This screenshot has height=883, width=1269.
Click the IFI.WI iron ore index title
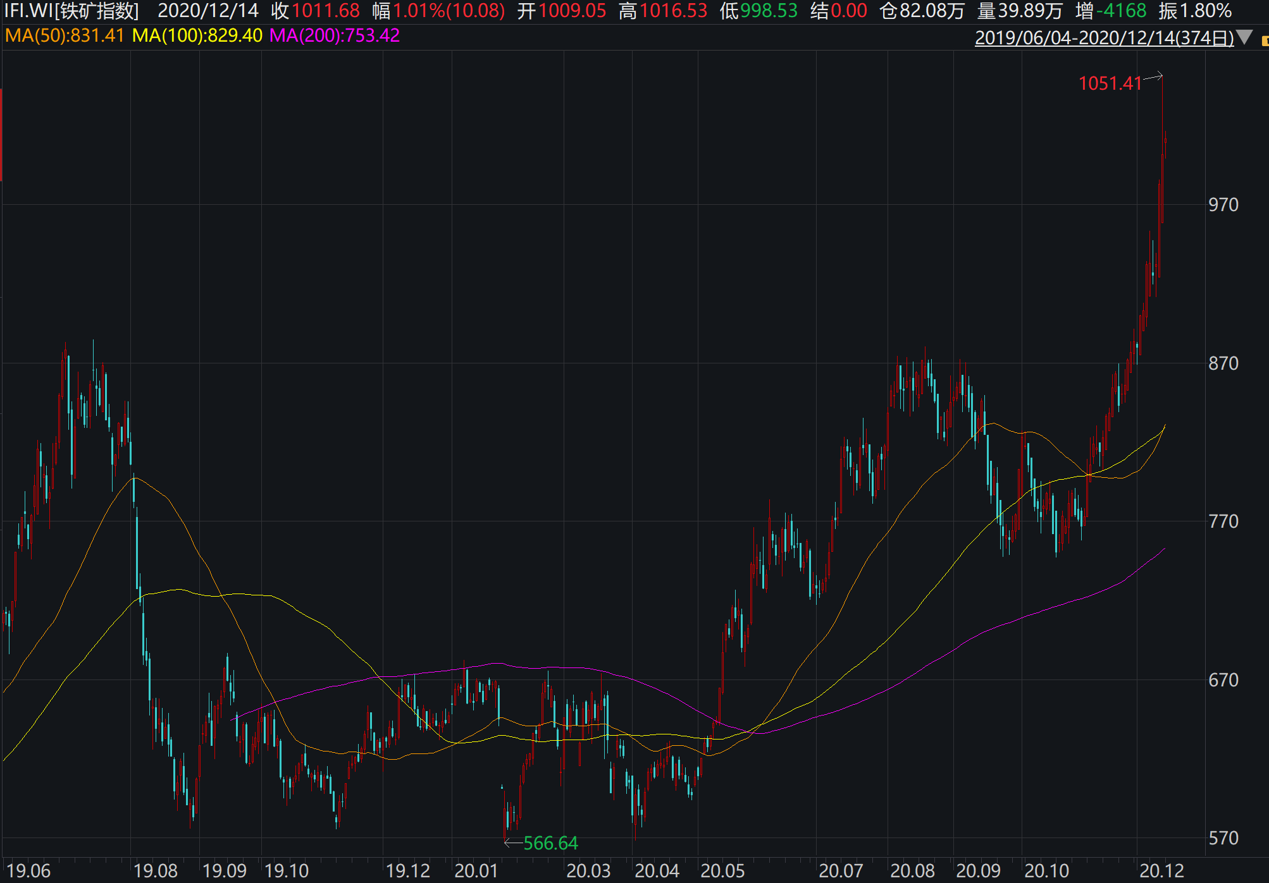pos(71,11)
